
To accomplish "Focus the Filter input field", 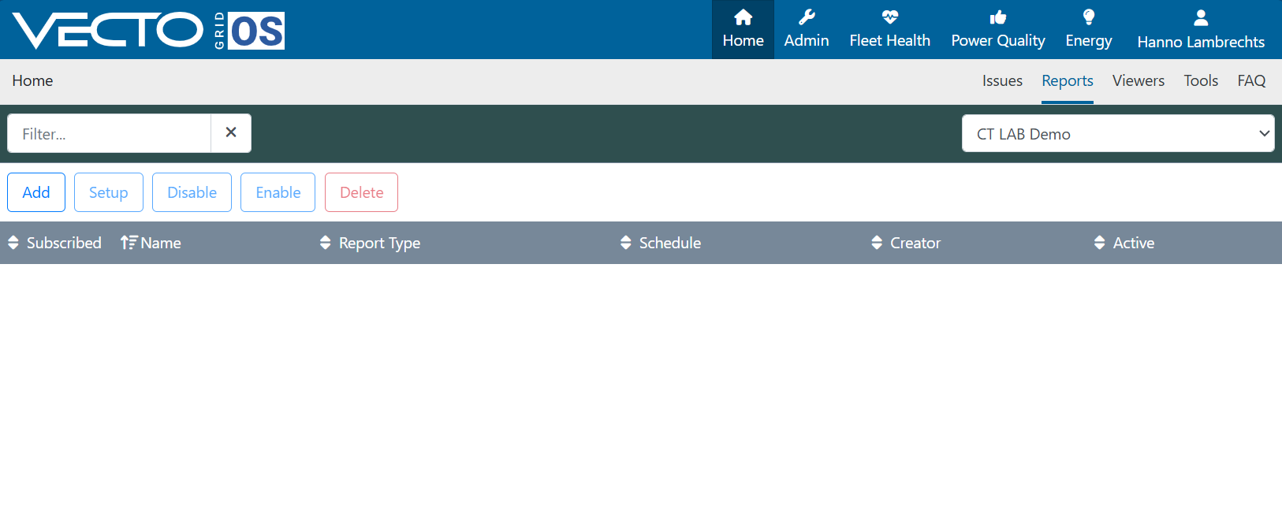I will pos(109,133).
